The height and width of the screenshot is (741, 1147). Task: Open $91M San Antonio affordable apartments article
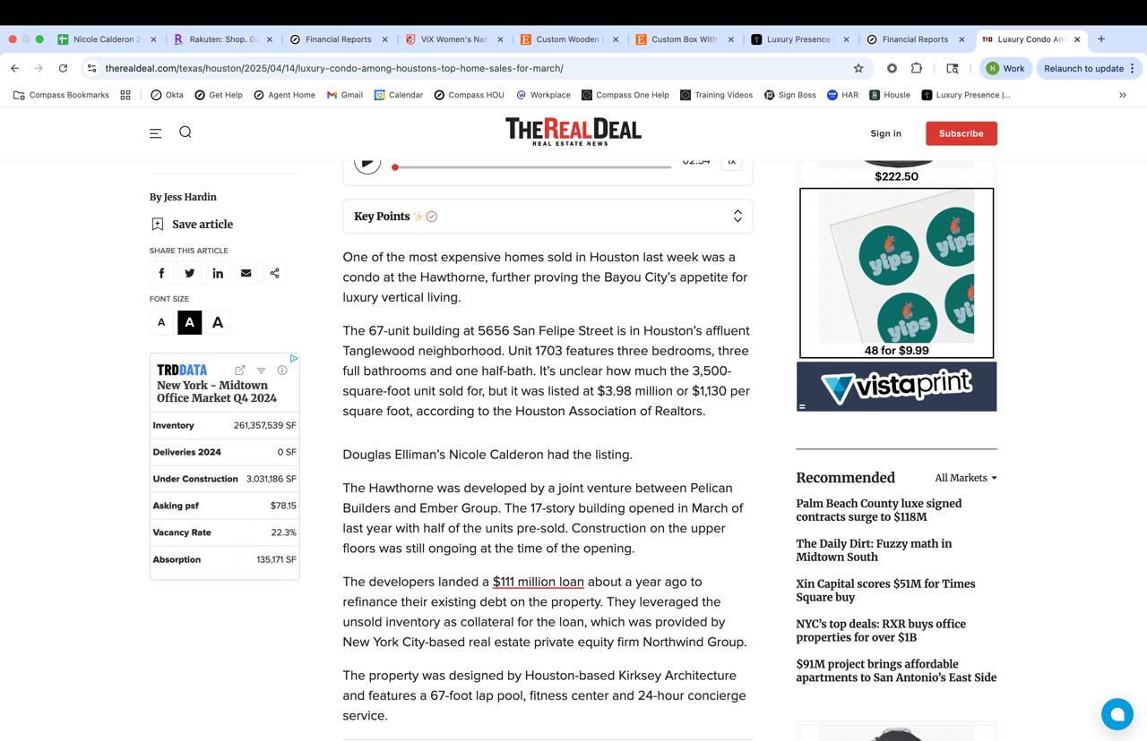(x=896, y=671)
